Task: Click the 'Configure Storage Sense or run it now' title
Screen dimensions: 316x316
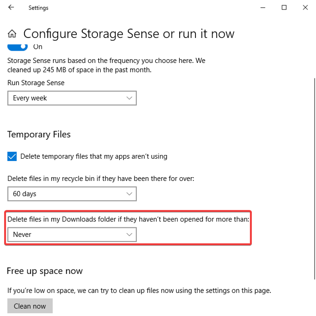Action: [129, 34]
